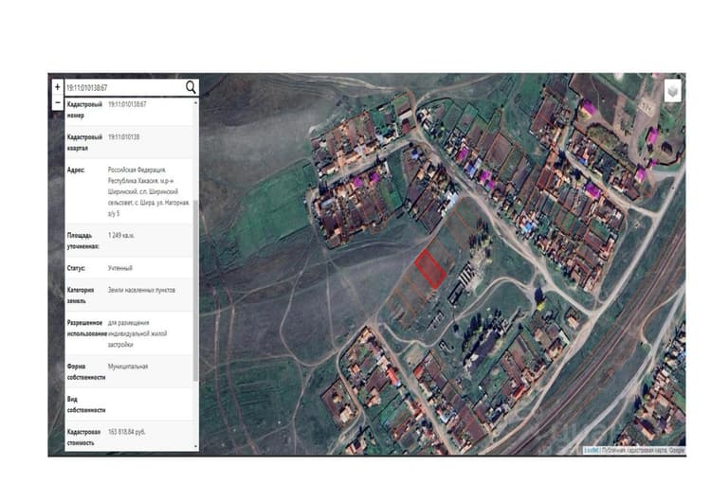Click Категория земель value
711x502 pixels.
(141, 290)
